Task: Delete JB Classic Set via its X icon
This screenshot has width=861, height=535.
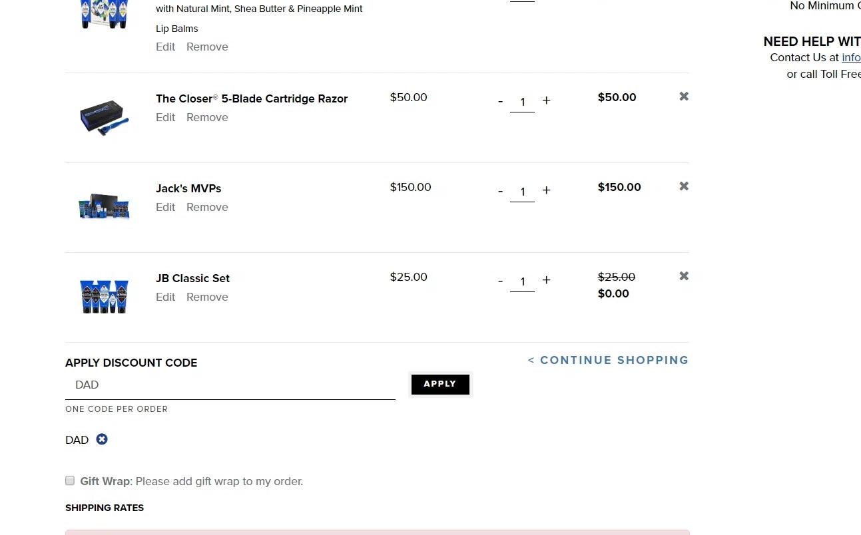Action: coord(684,276)
